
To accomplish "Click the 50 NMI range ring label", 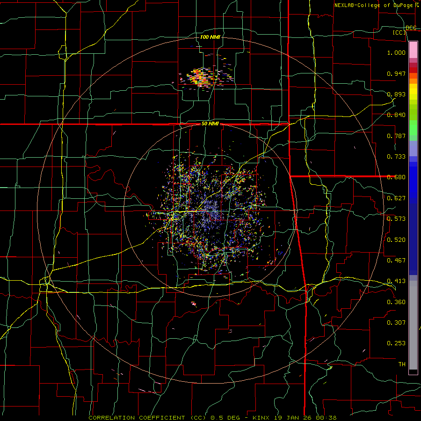I will (x=210, y=123).
